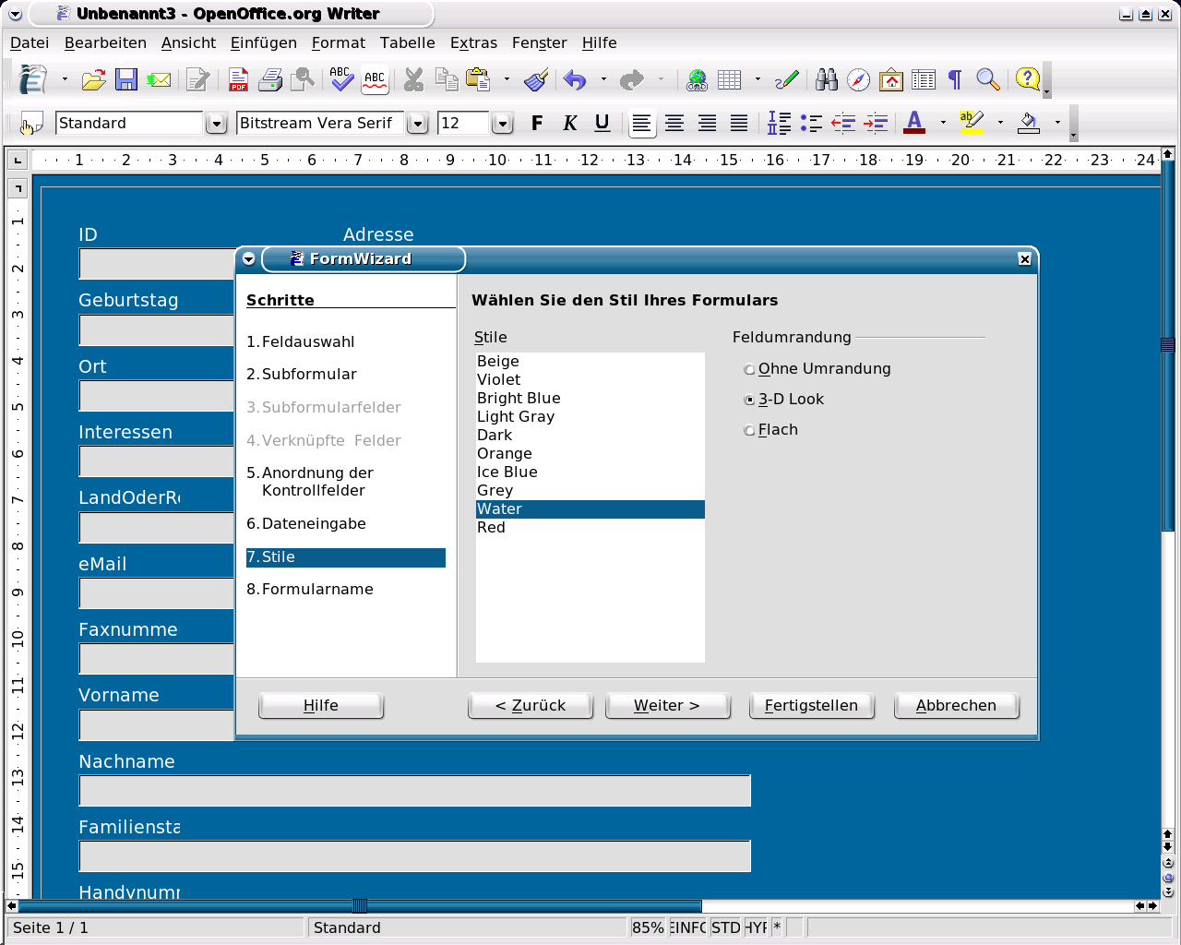
Task: Click the Fertigstellen button
Action: [811, 705]
